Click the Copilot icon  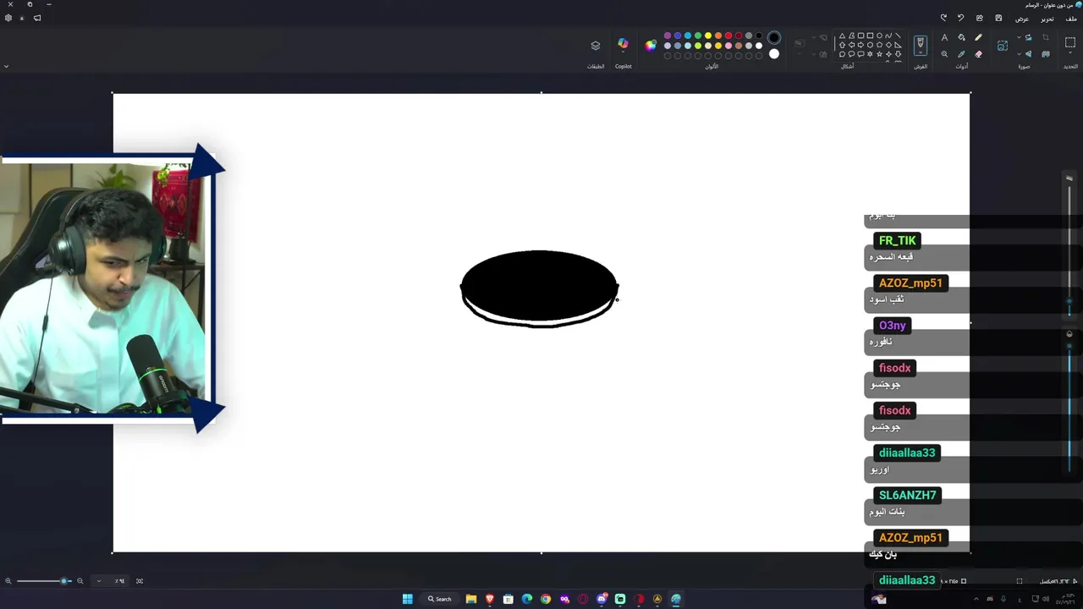tap(623, 42)
